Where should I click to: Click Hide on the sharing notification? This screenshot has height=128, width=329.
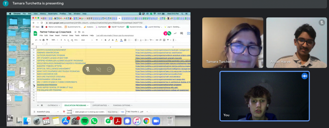click(x=122, y=112)
